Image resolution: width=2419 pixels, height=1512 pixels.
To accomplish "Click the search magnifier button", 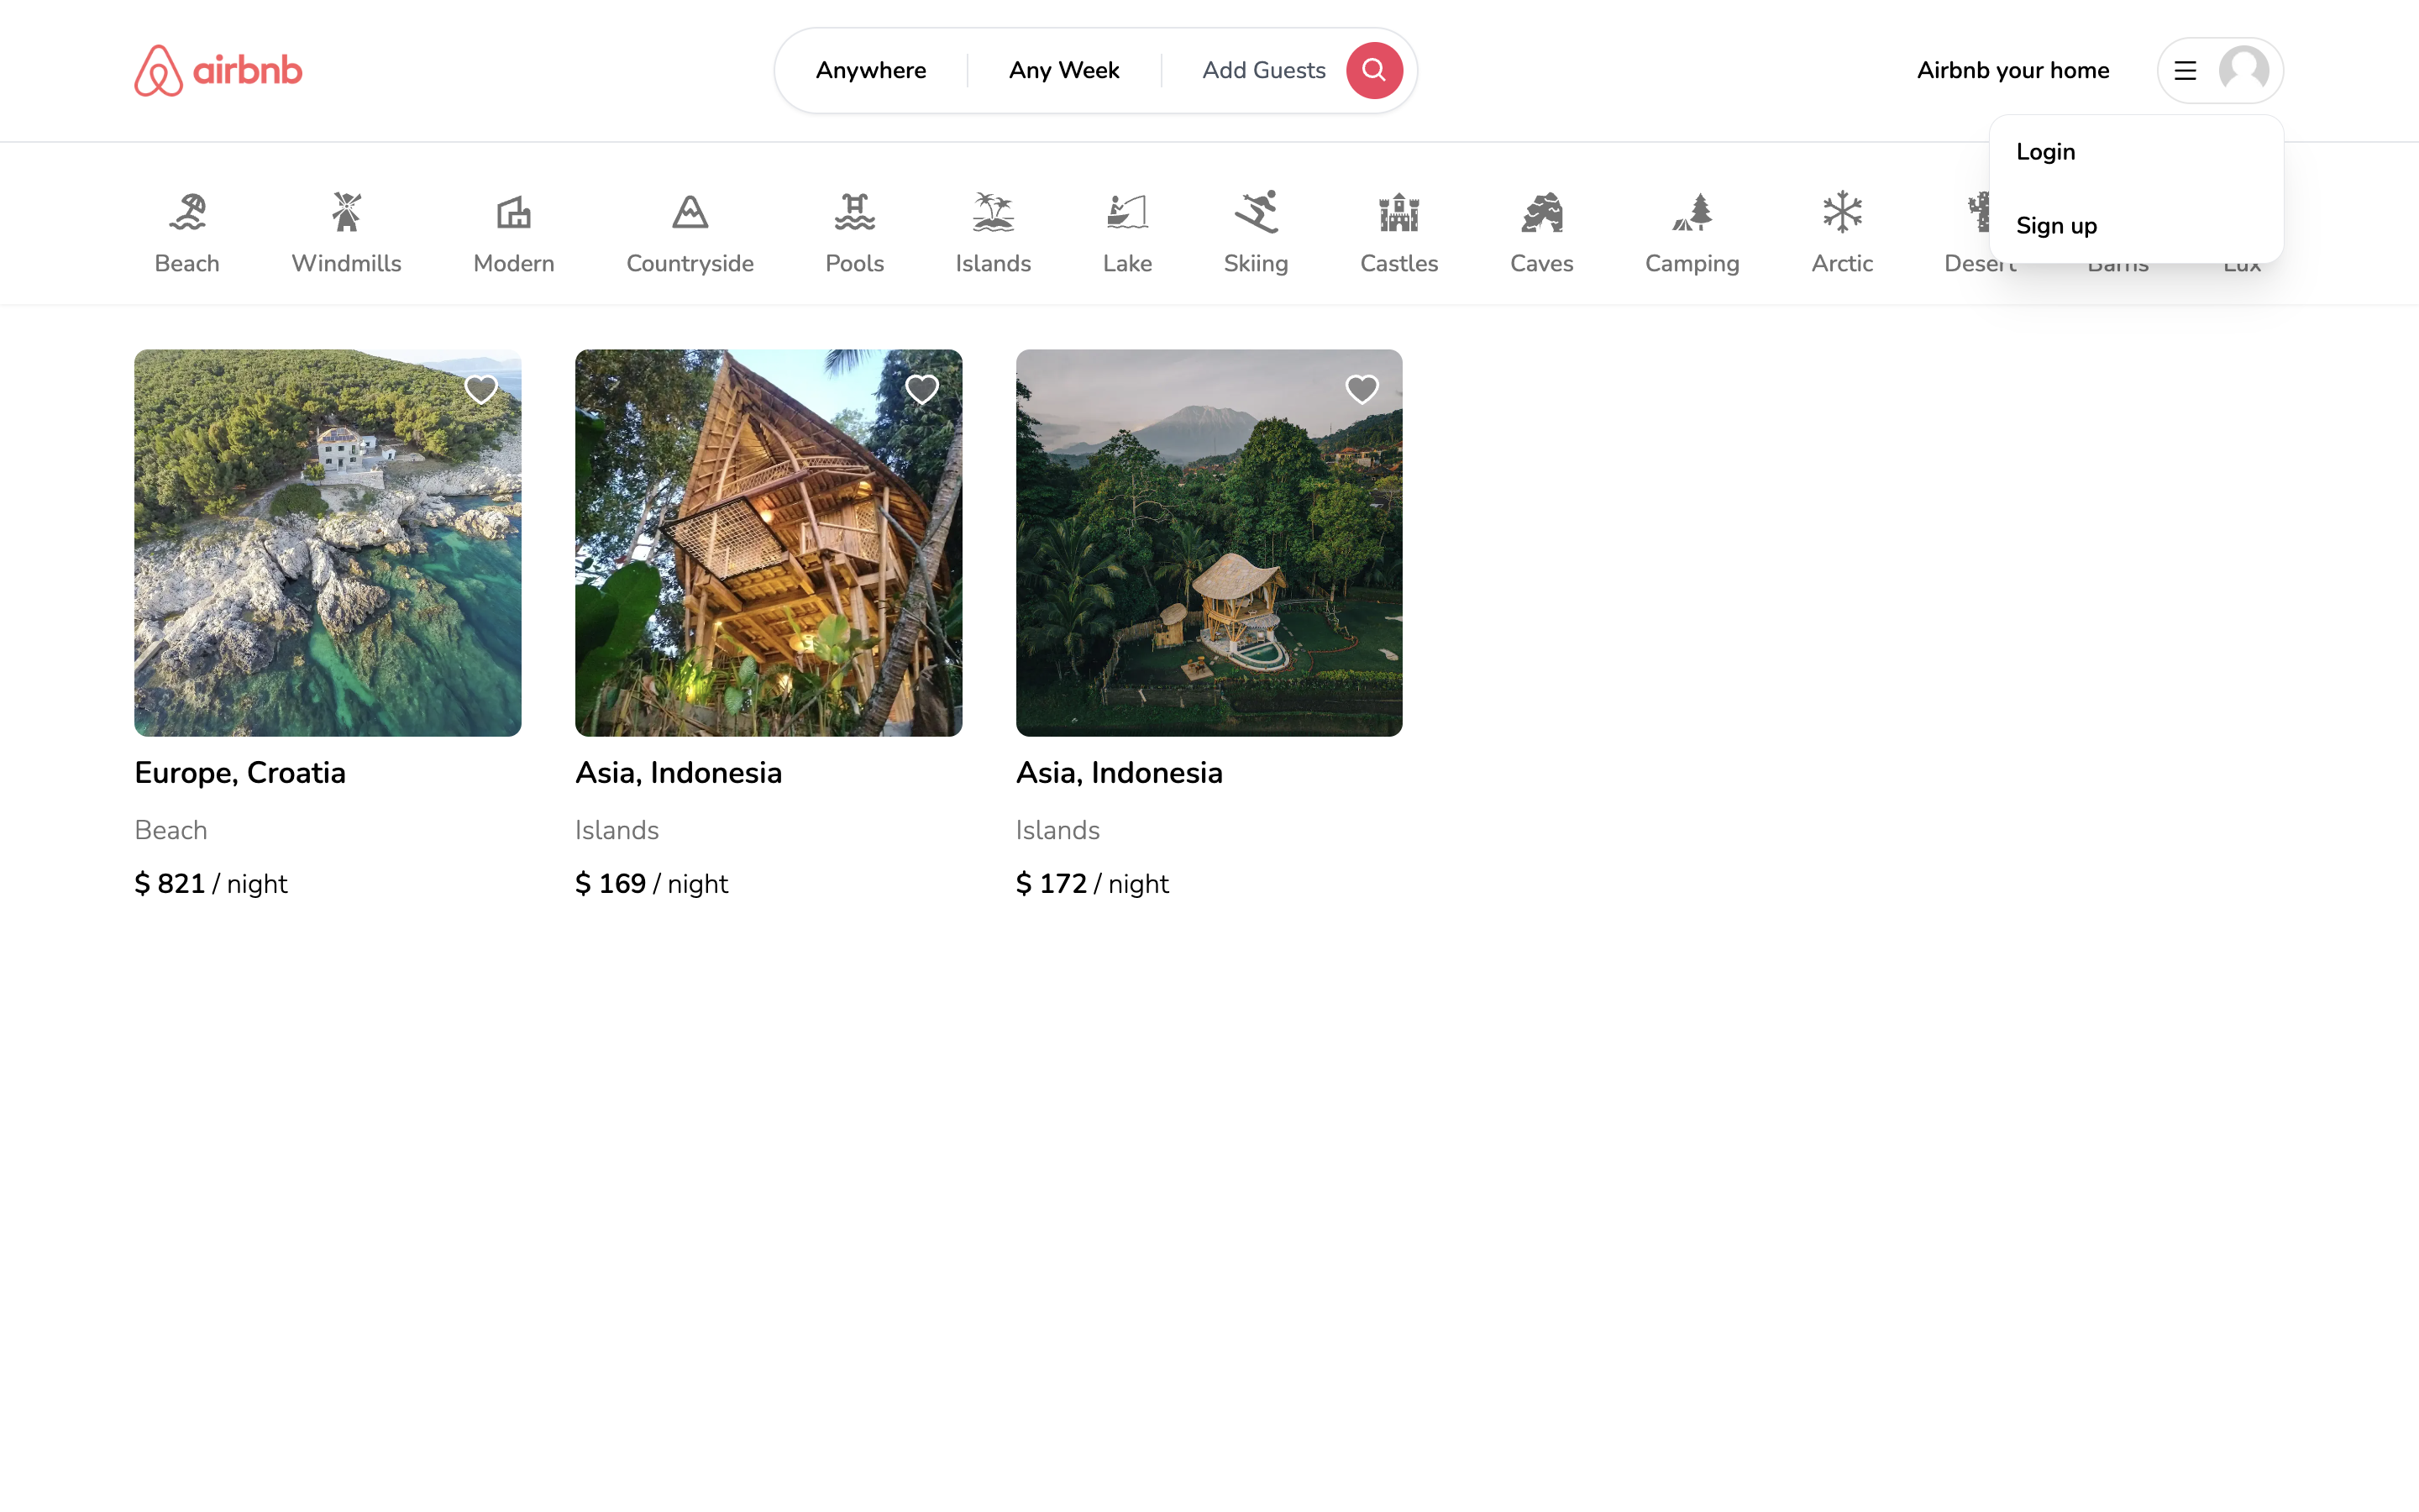I will pyautogui.click(x=1374, y=70).
